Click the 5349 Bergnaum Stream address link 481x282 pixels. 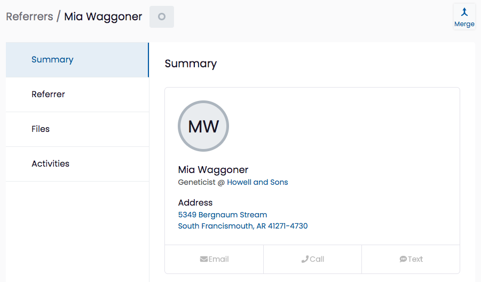coord(223,215)
